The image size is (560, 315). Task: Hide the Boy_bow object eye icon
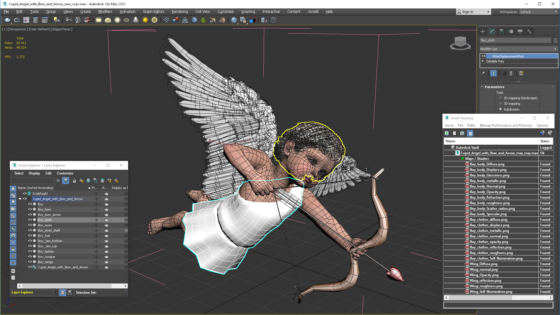(30, 209)
